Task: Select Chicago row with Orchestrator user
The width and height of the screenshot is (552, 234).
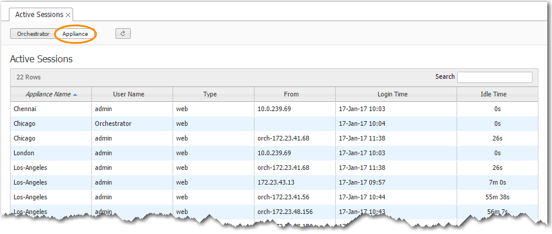Action: (275, 123)
